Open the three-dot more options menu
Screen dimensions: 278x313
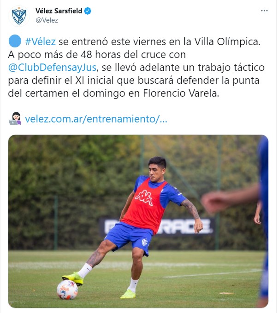coord(264,11)
